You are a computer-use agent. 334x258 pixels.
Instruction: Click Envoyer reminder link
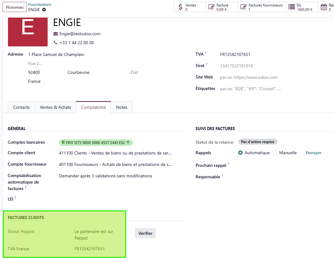click(x=314, y=153)
